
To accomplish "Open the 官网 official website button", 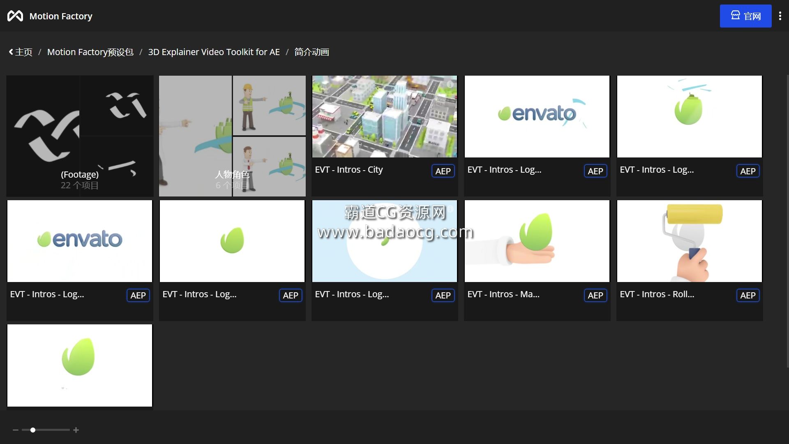I will click(745, 16).
